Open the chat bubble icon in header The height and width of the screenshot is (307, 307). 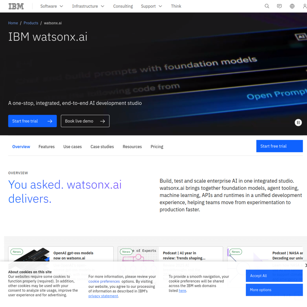pyautogui.click(x=279, y=6)
